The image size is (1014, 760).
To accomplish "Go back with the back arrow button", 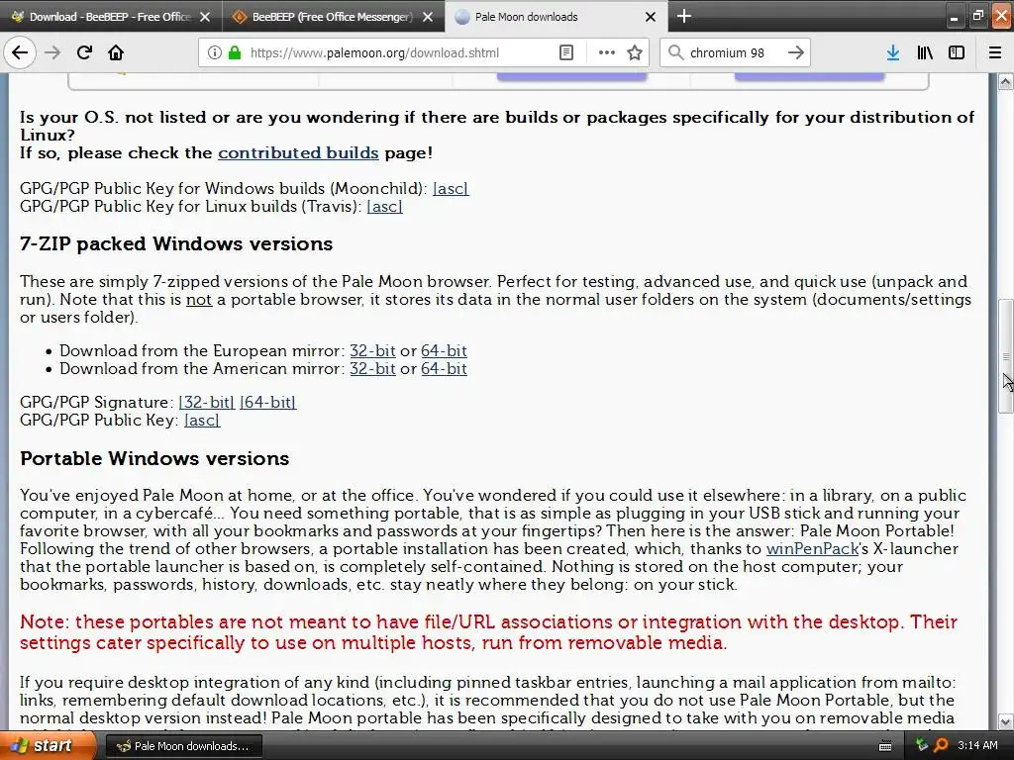I will (20, 52).
